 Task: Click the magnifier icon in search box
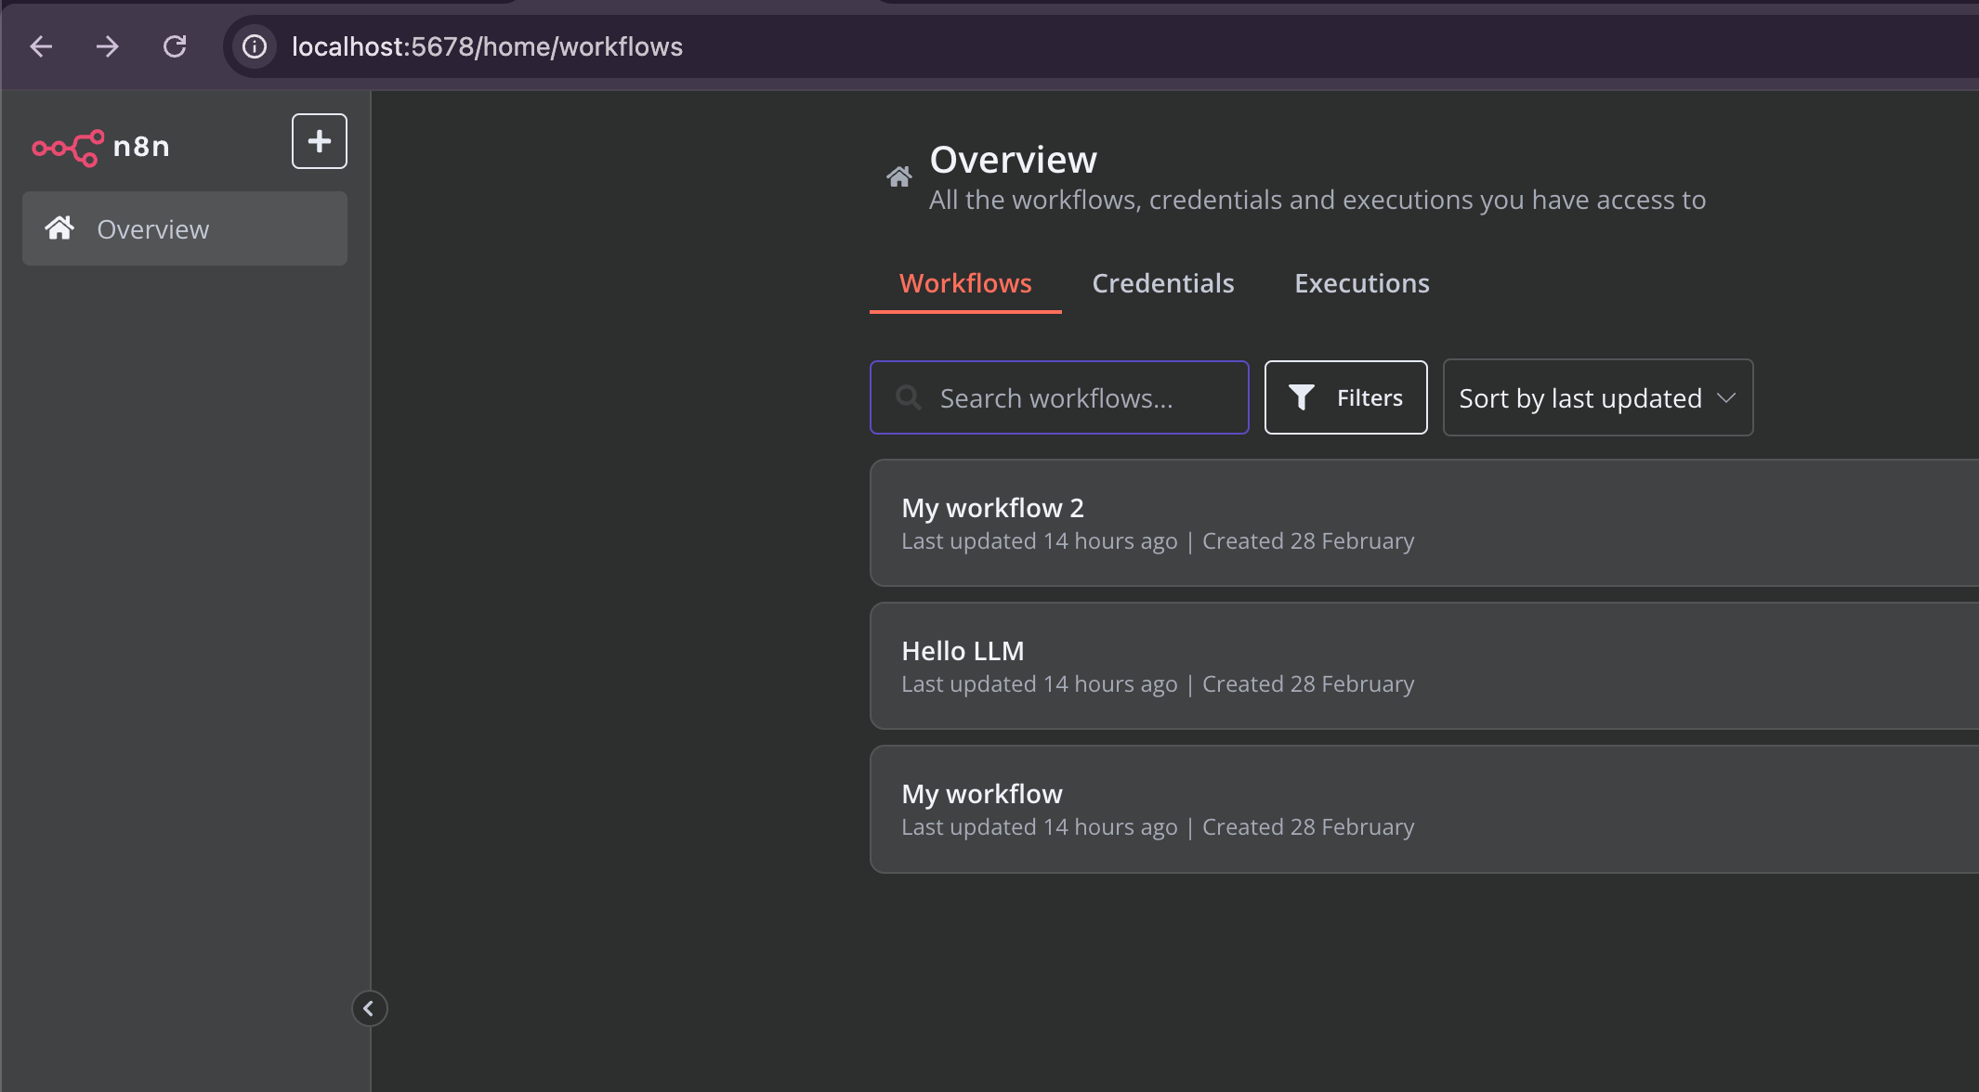tap(909, 397)
